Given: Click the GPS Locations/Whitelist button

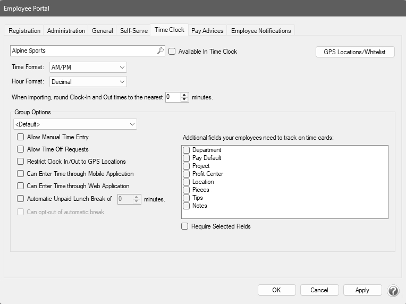Looking at the screenshot, I should pyautogui.click(x=355, y=52).
